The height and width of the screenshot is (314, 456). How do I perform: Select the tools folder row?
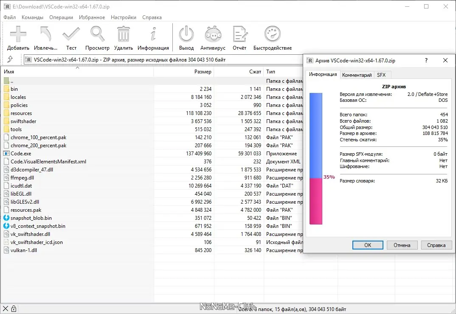pos(151,129)
